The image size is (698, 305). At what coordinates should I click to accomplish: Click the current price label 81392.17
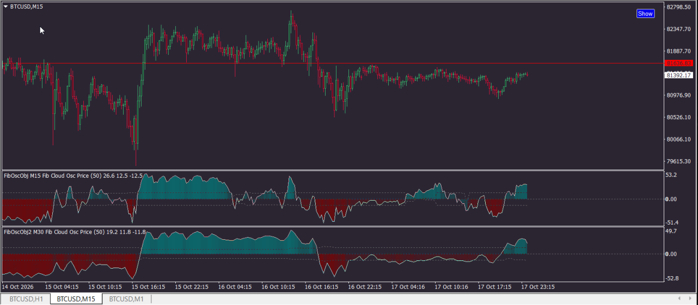(679, 75)
